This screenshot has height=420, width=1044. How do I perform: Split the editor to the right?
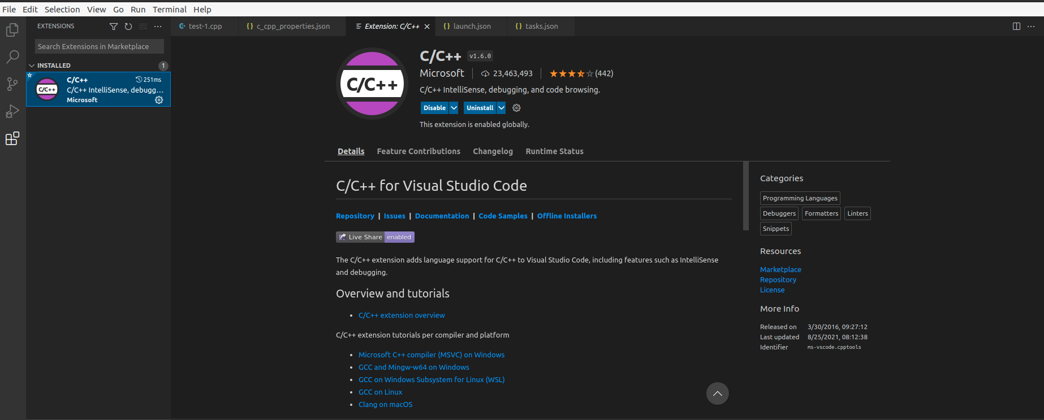(x=1016, y=27)
